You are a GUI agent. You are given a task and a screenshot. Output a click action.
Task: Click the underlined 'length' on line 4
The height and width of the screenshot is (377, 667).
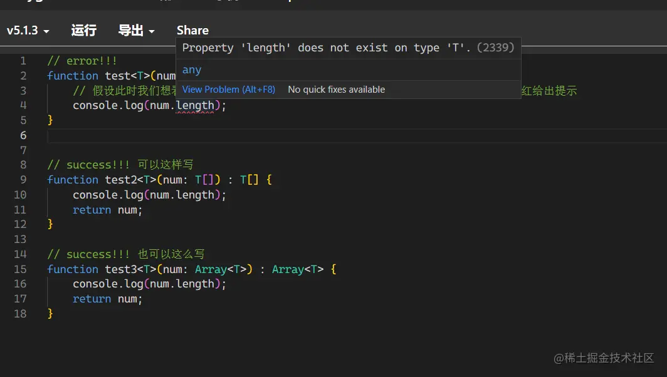(195, 105)
